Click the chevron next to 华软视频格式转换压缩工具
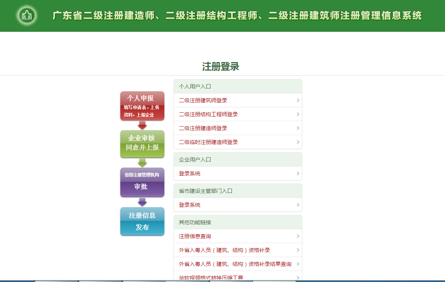The image size is (445, 282). pyautogui.click(x=297, y=277)
